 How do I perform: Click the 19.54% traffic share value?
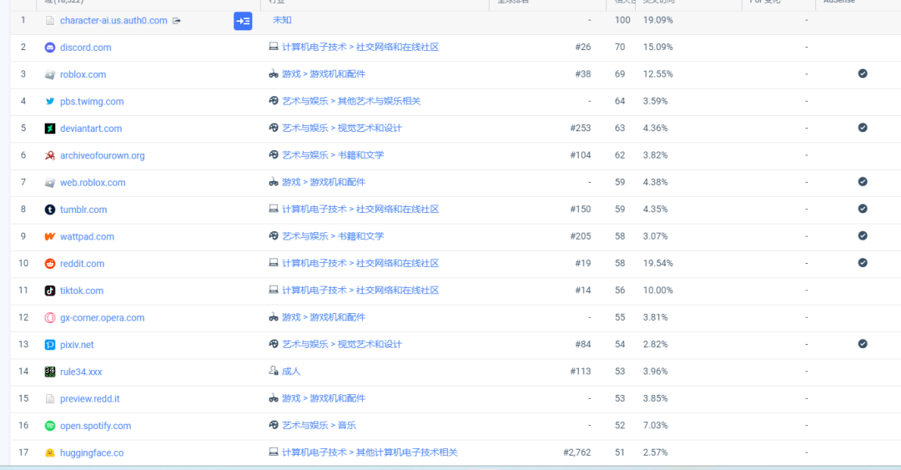(658, 264)
